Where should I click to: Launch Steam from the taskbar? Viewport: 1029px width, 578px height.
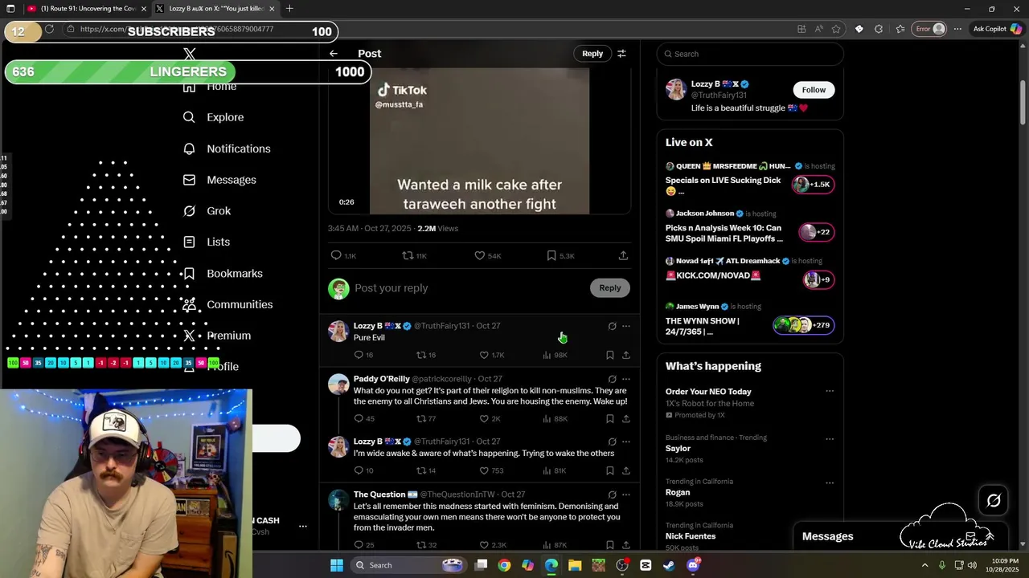(x=669, y=565)
